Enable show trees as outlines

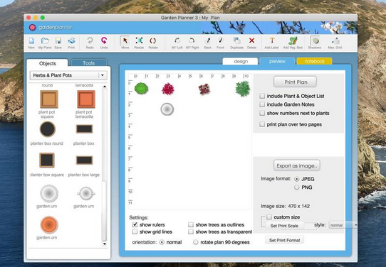coord(191,224)
